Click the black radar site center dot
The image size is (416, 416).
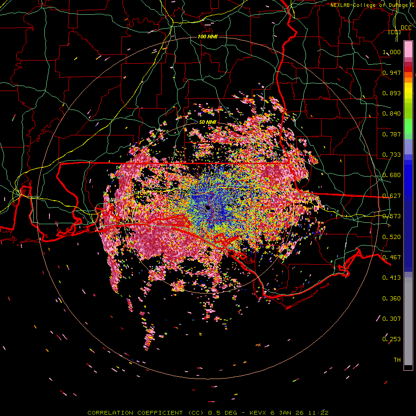[x=208, y=208]
